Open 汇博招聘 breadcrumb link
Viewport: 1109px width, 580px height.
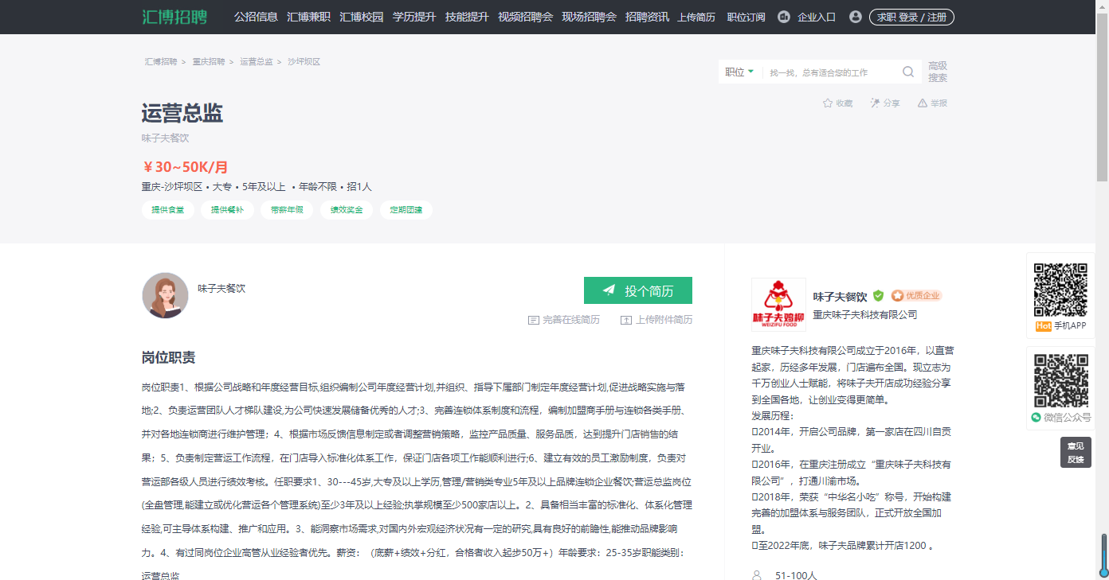click(x=161, y=61)
